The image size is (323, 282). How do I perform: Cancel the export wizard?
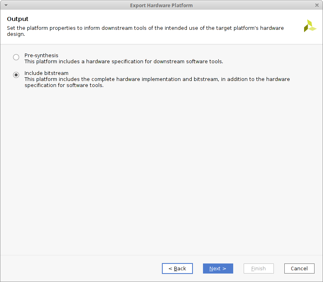click(299, 269)
